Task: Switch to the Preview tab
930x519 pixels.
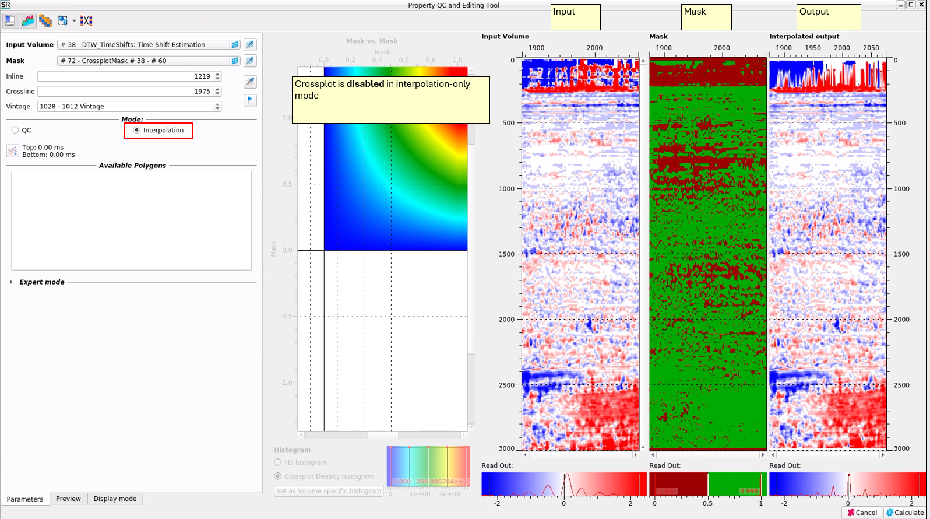Action: pyautogui.click(x=68, y=499)
